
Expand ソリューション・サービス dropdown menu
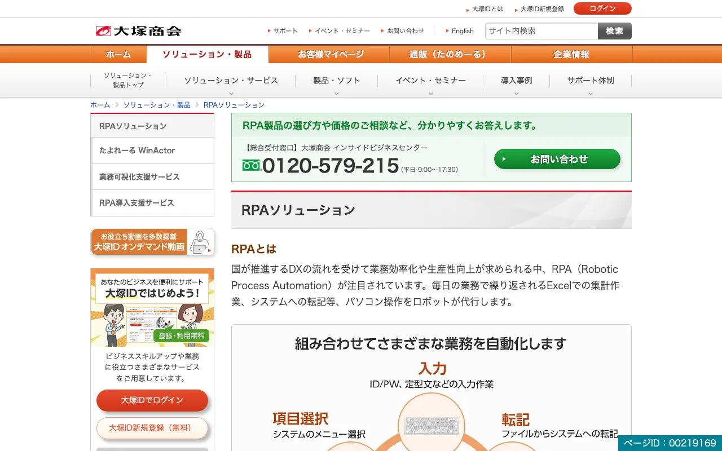point(231,81)
